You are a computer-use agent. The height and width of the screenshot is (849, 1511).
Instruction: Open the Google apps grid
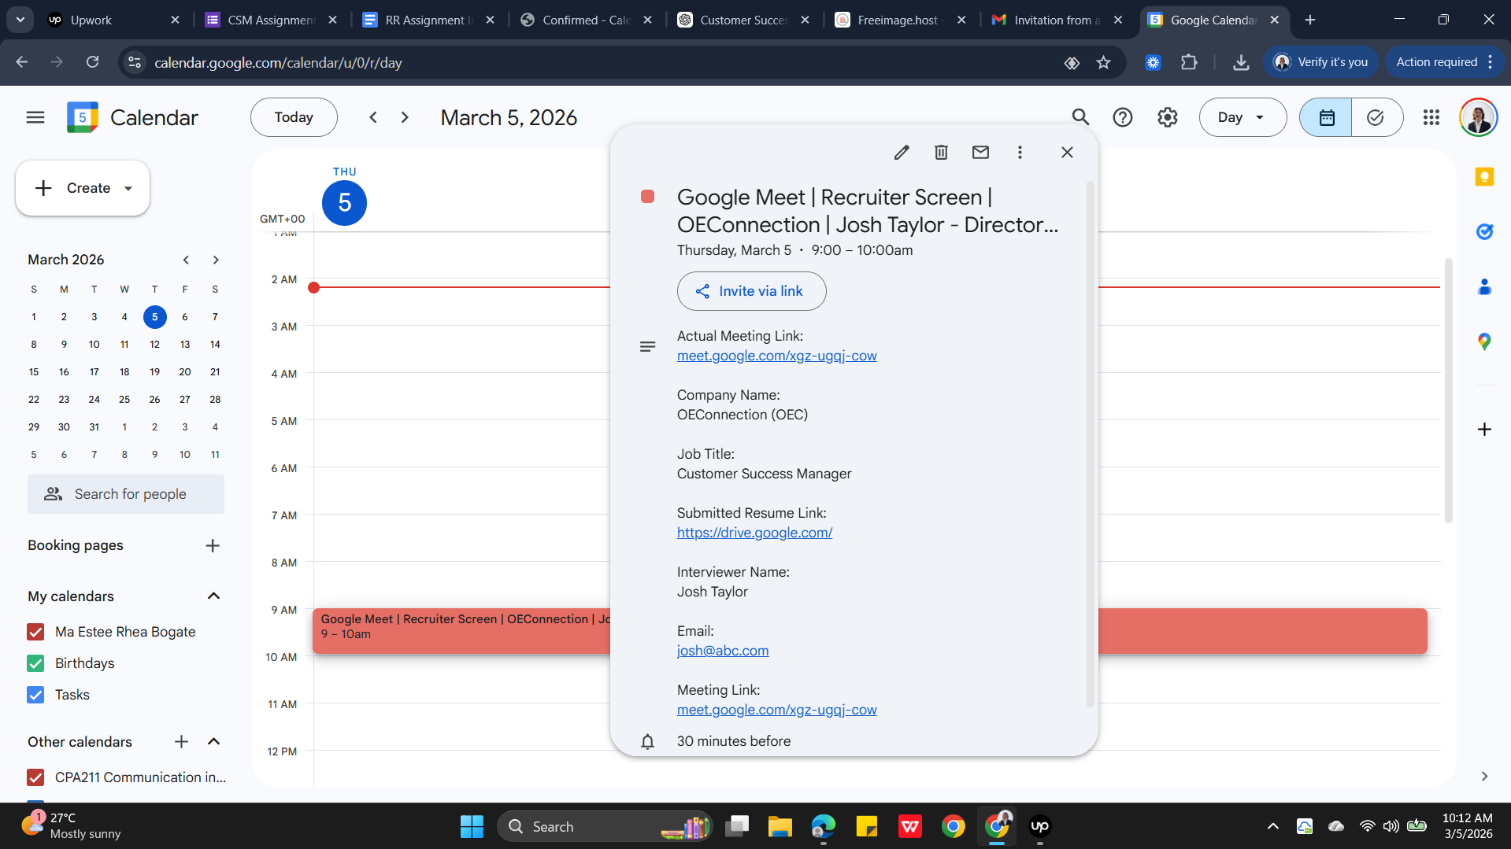click(x=1431, y=117)
